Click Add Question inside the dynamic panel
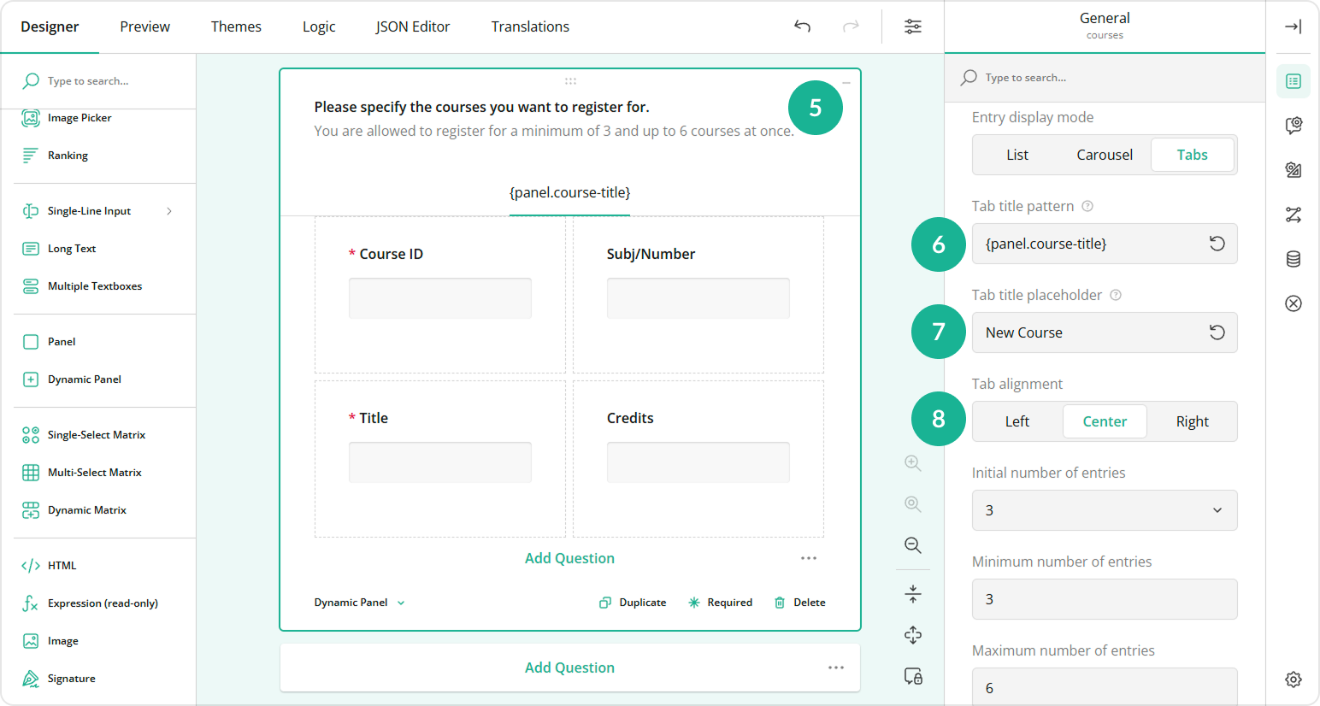Image resolution: width=1320 pixels, height=706 pixels. click(569, 557)
